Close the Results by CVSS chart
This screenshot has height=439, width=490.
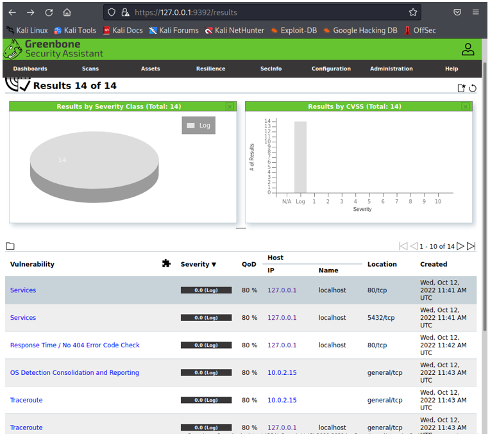tap(466, 106)
